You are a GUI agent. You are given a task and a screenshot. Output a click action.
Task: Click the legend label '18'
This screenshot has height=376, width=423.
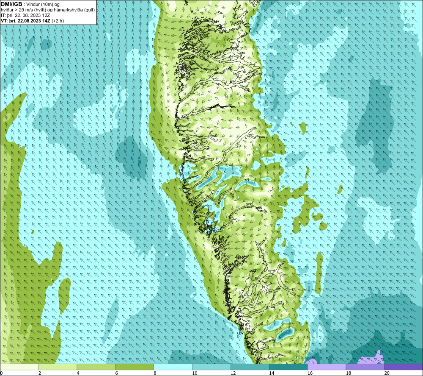[349, 373]
